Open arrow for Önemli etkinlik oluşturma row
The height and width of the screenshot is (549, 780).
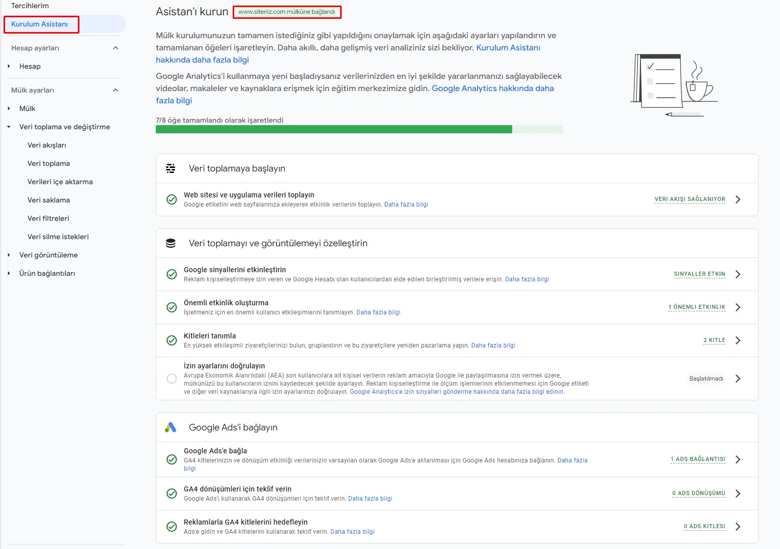(738, 307)
